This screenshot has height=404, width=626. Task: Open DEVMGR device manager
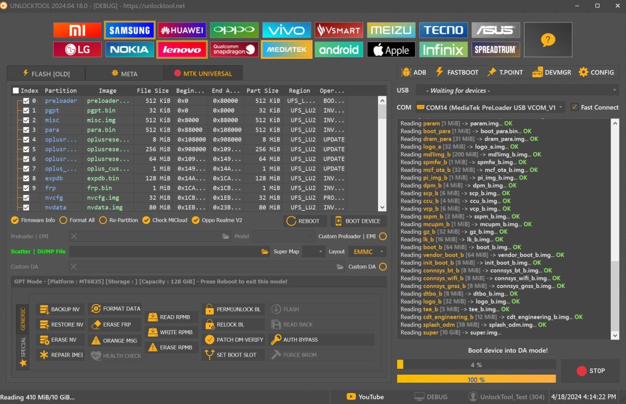tap(552, 72)
